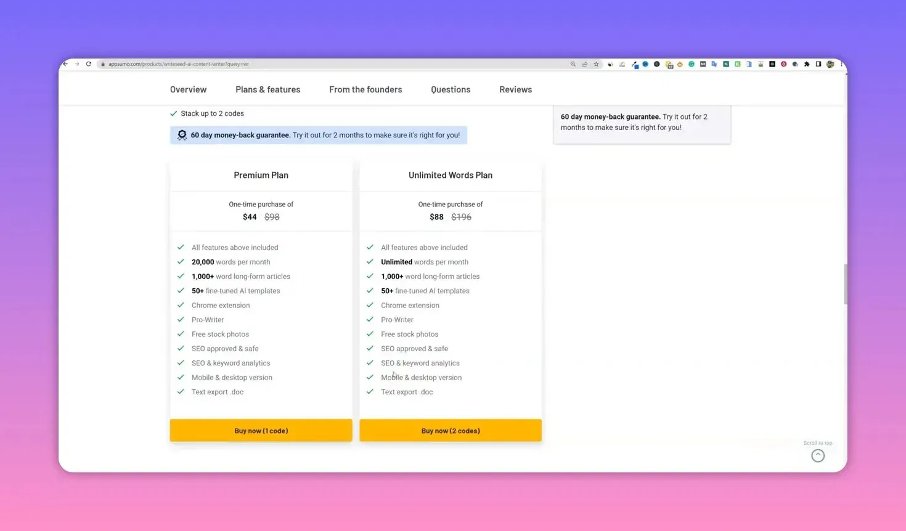
Task: Click "Buy now (2 codes)" for Unlimited Words Plan
Action: click(x=451, y=430)
